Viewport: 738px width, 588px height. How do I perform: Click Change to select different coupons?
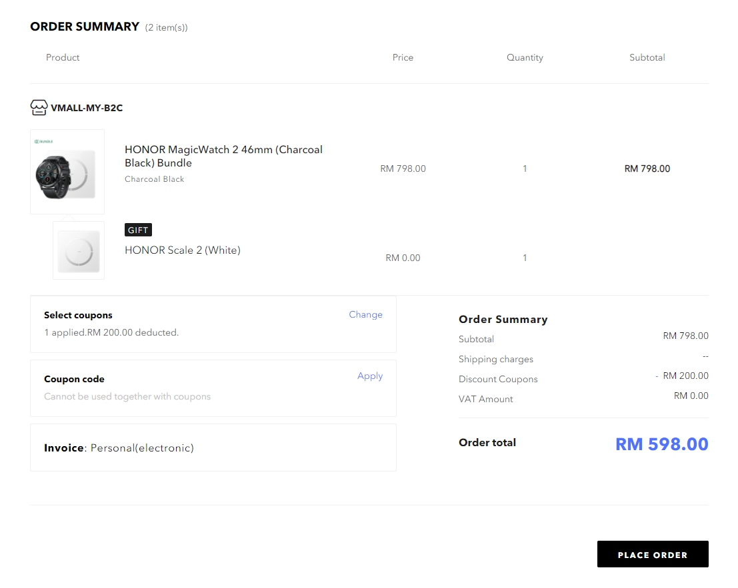pos(365,314)
